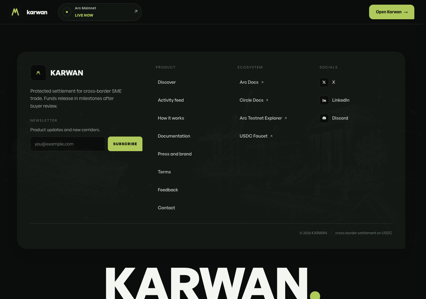Click the live status dot indicator
Viewport: 426px width, 299px height.
(x=67, y=12)
